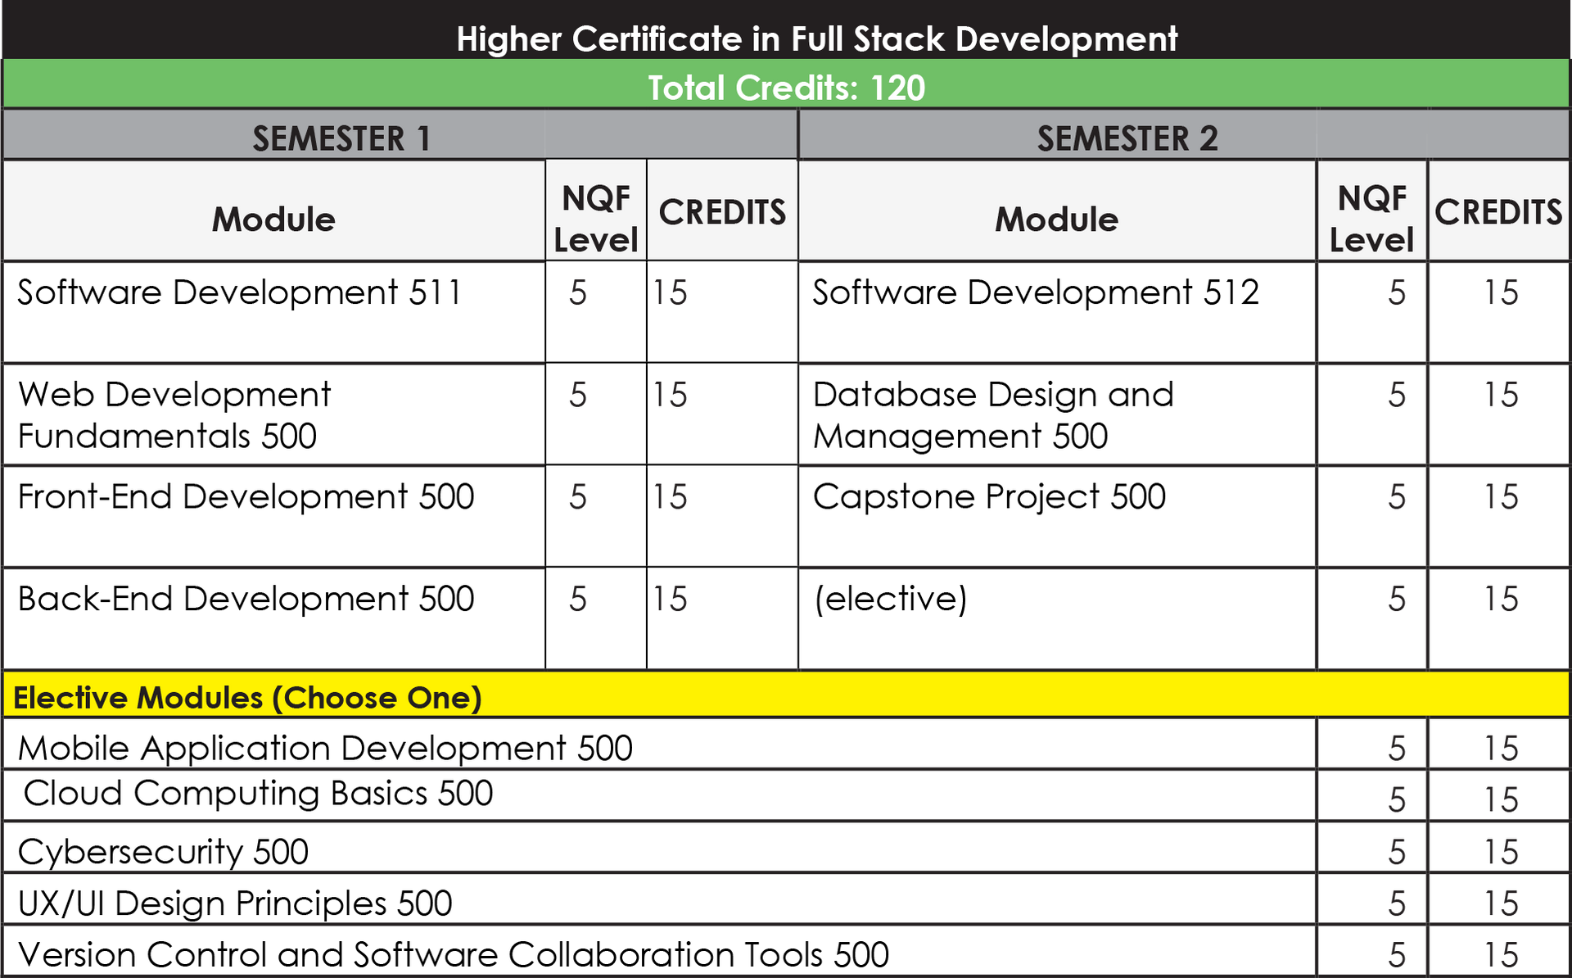Click the CREDITS header under Semester 2
The image size is (1572, 978).
[1498, 212]
